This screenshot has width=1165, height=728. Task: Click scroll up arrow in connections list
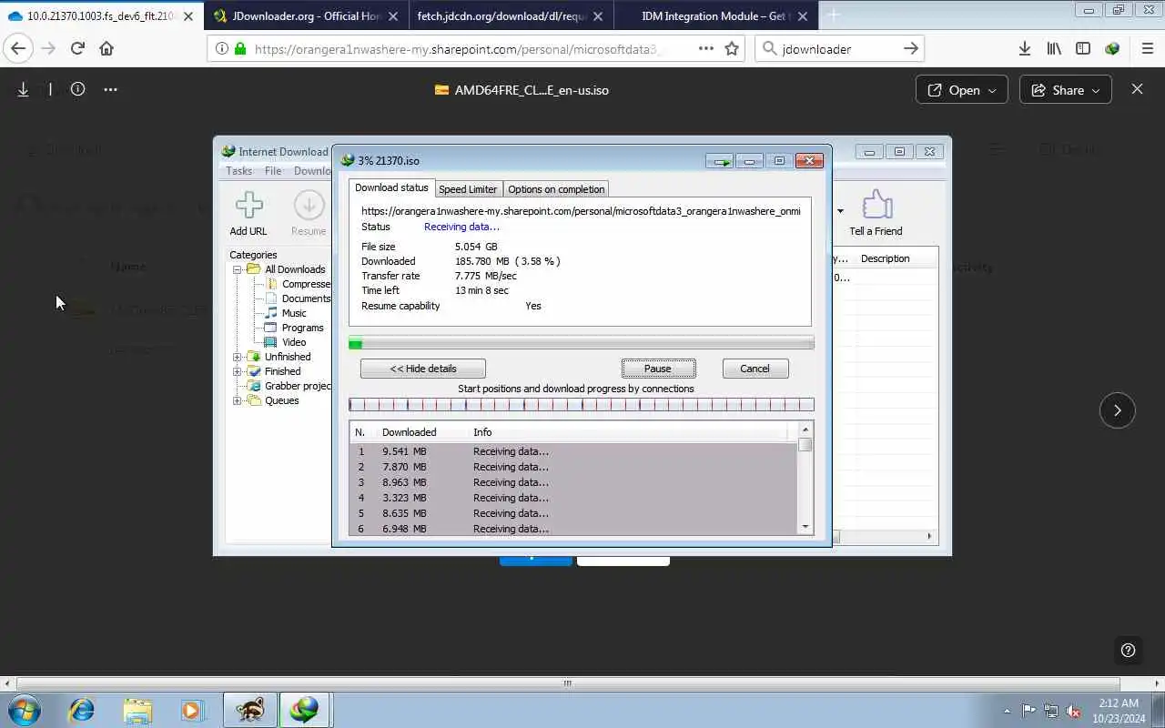805,430
